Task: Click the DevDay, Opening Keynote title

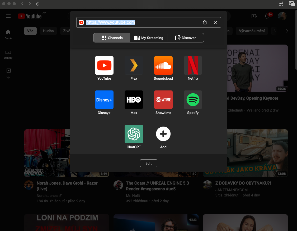Action: click(x=253, y=98)
